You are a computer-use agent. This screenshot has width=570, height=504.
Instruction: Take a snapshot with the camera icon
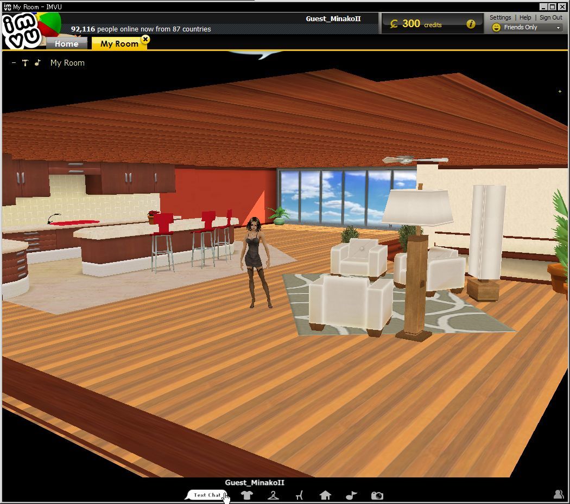pos(377,496)
